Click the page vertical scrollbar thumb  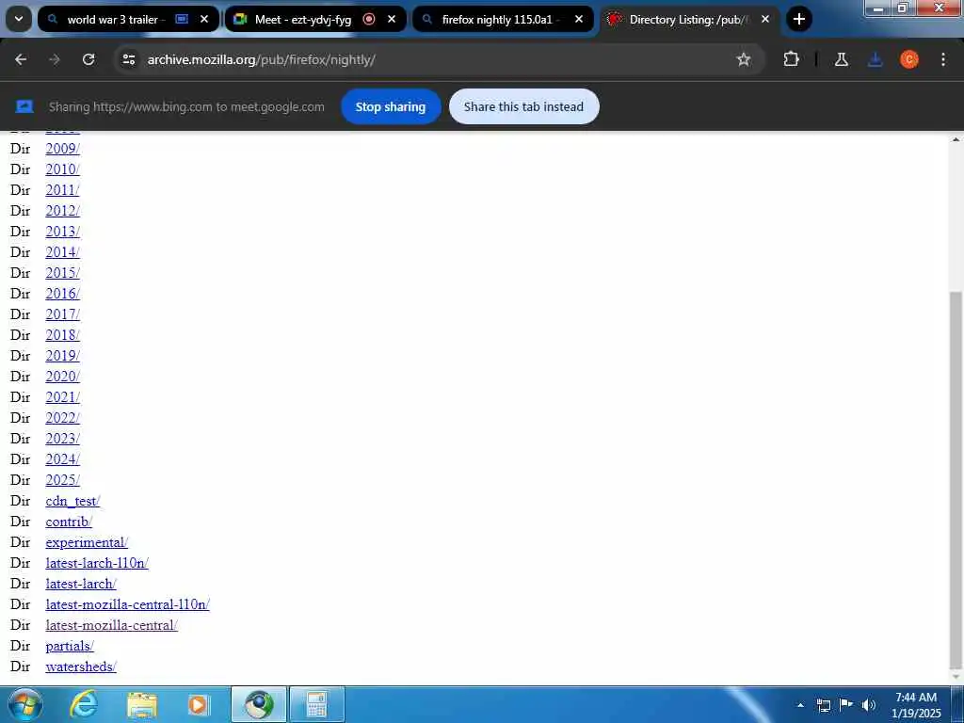tap(956, 479)
